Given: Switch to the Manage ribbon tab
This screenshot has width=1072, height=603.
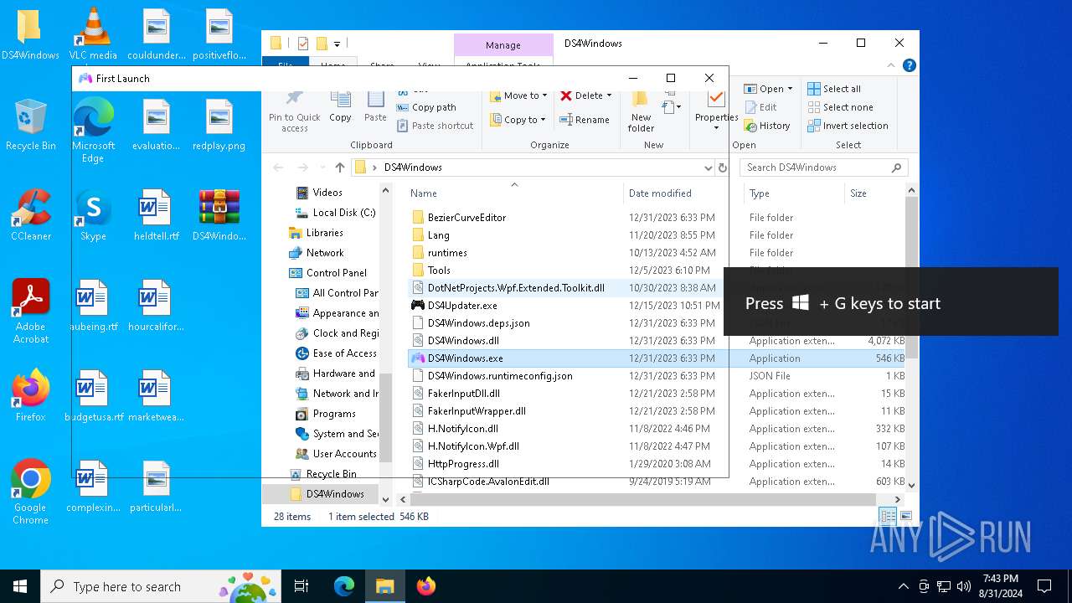Looking at the screenshot, I should pyautogui.click(x=503, y=45).
